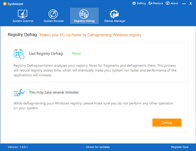Click the green Never status text
196x151 pixels.
77,53
